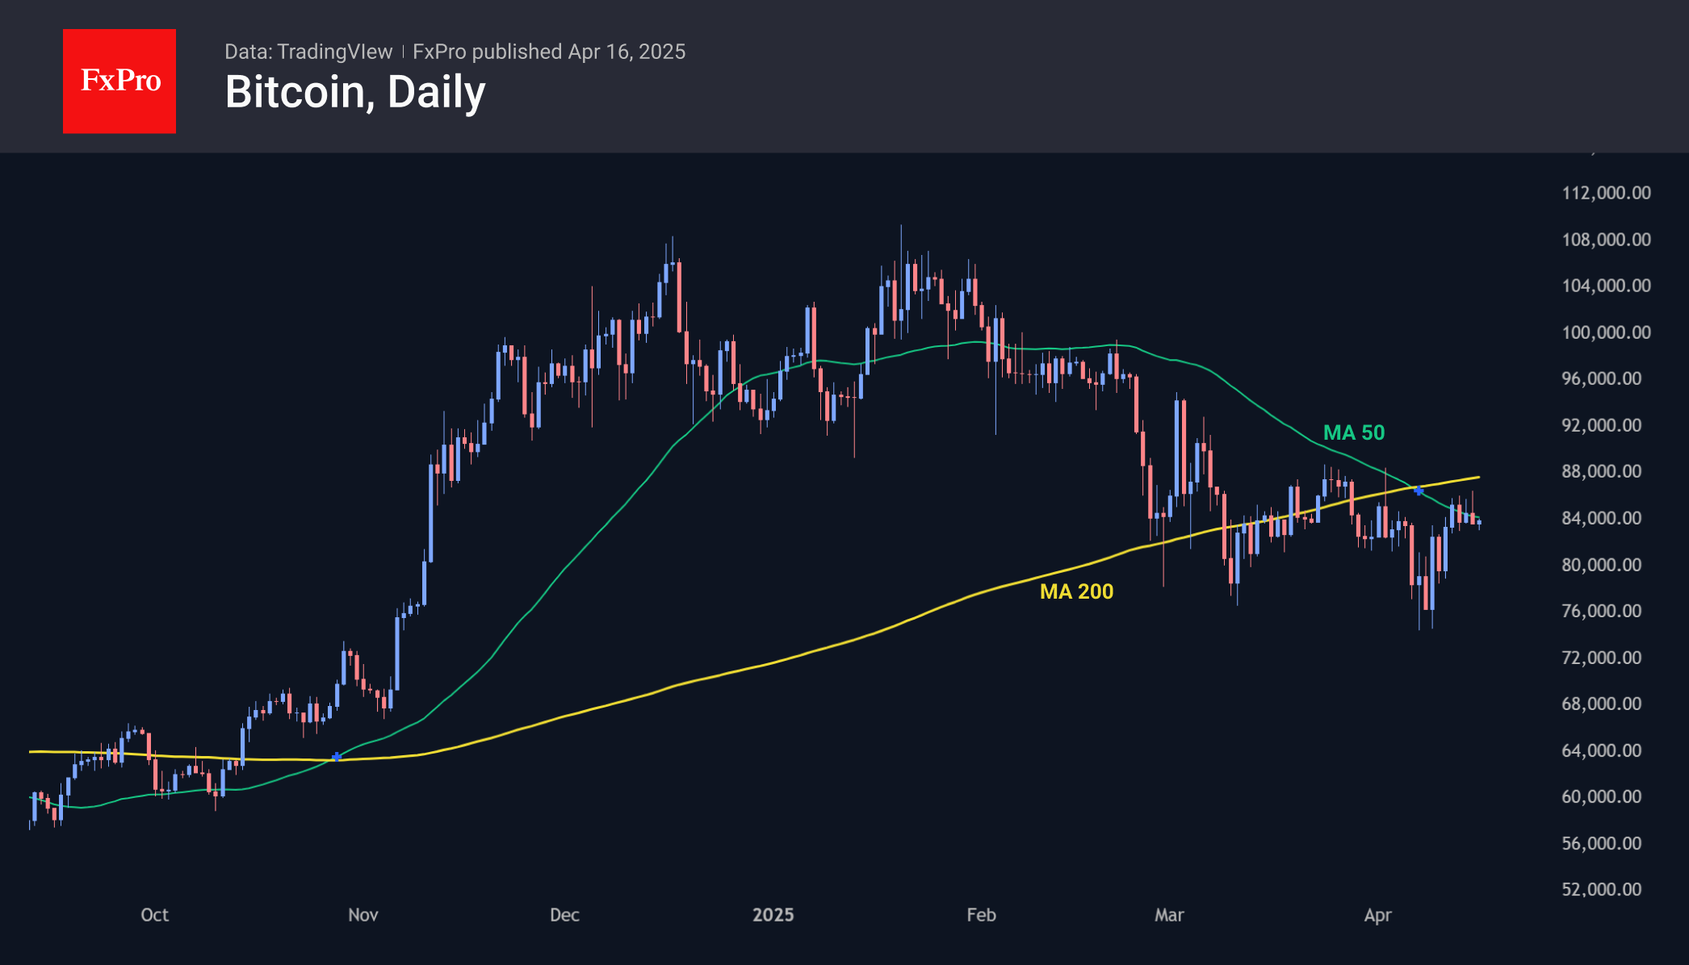The width and height of the screenshot is (1689, 965).
Task: Select the yellow MA 200 label
Action: (1076, 591)
